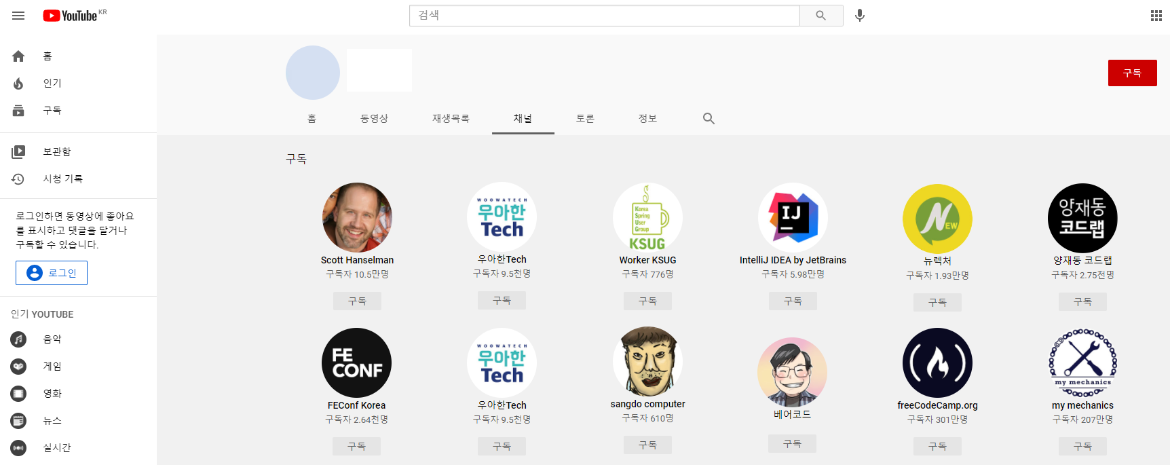Click the my mechanics channel name
Viewport: 1170px width, 465px height.
pos(1082,405)
